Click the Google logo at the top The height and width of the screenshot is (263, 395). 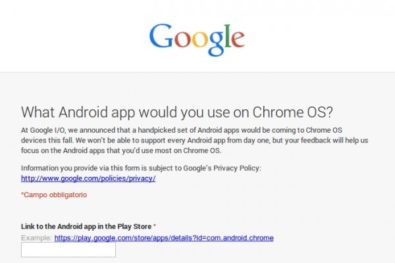click(197, 39)
